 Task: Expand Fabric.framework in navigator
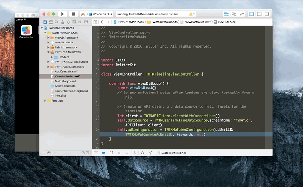[x=48, y=47]
